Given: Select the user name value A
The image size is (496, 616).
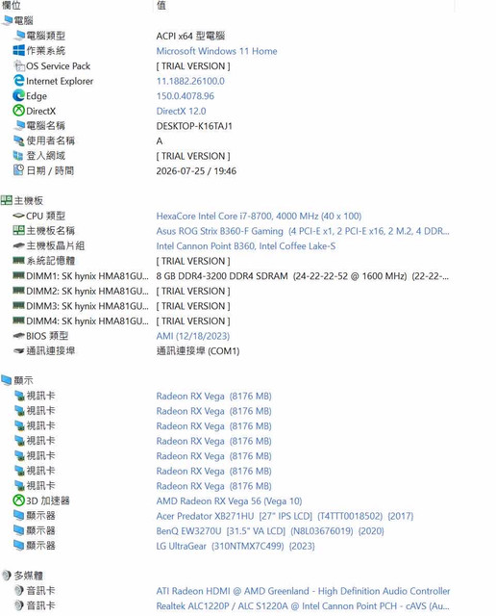Looking at the screenshot, I should 160,141.
